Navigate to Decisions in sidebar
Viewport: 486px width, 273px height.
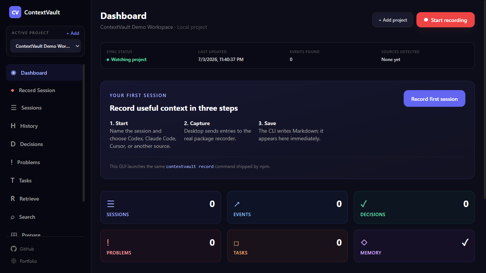pyautogui.click(x=44, y=144)
